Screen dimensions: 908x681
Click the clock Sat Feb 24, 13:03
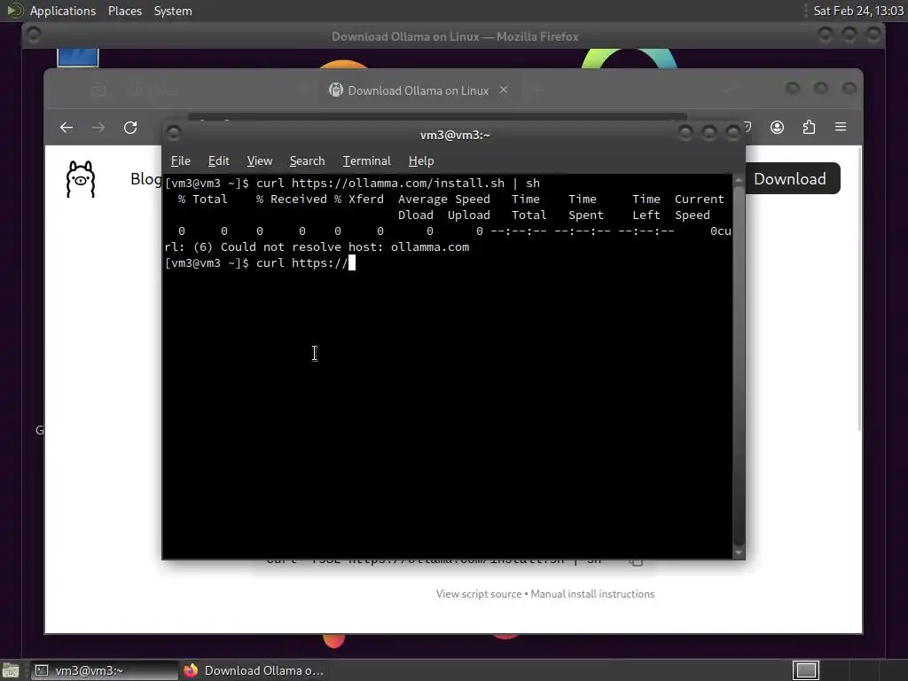pyautogui.click(x=858, y=11)
